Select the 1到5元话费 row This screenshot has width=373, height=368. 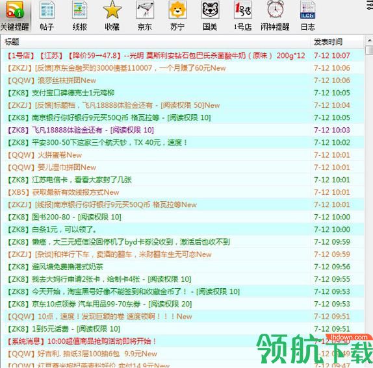coord(183,329)
